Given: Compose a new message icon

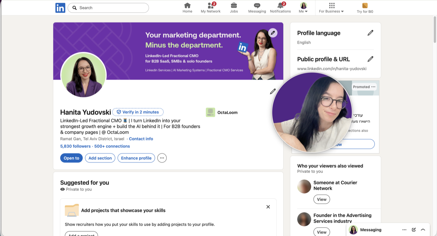Looking at the screenshot, I should (414, 230).
